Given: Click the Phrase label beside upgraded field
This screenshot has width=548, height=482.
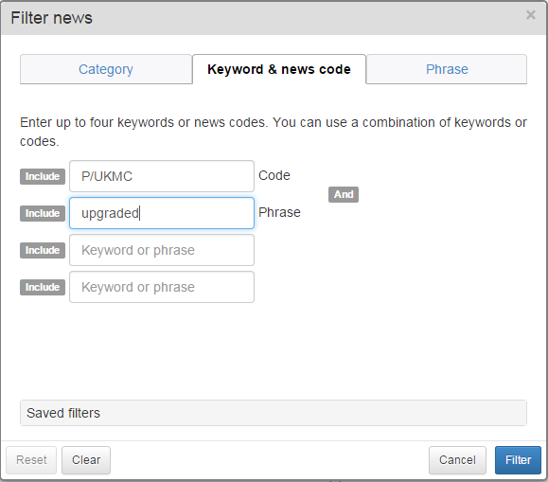Looking at the screenshot, I should coord(279,212).
